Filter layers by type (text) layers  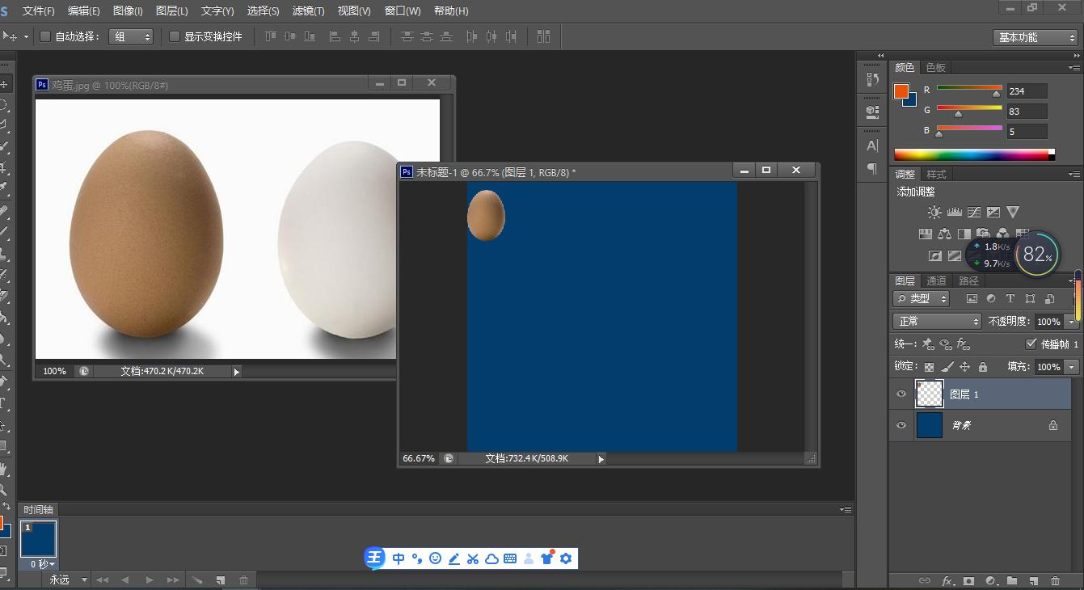click(1010, 298)
